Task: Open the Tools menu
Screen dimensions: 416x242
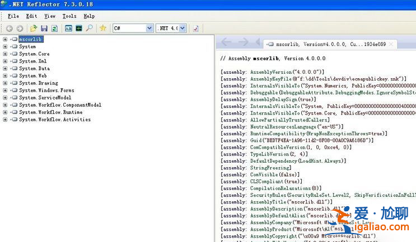Action: coord(69,16)
